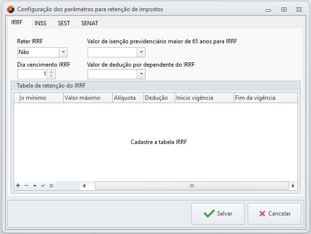Click the plus icon to add row
311x234 pixels.
pyautogui.click(x=18, y=185)
